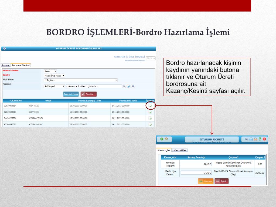This screenshot has width=276, height=207.
Task: Switch to the Kazançlar tab
Action: 164,150
